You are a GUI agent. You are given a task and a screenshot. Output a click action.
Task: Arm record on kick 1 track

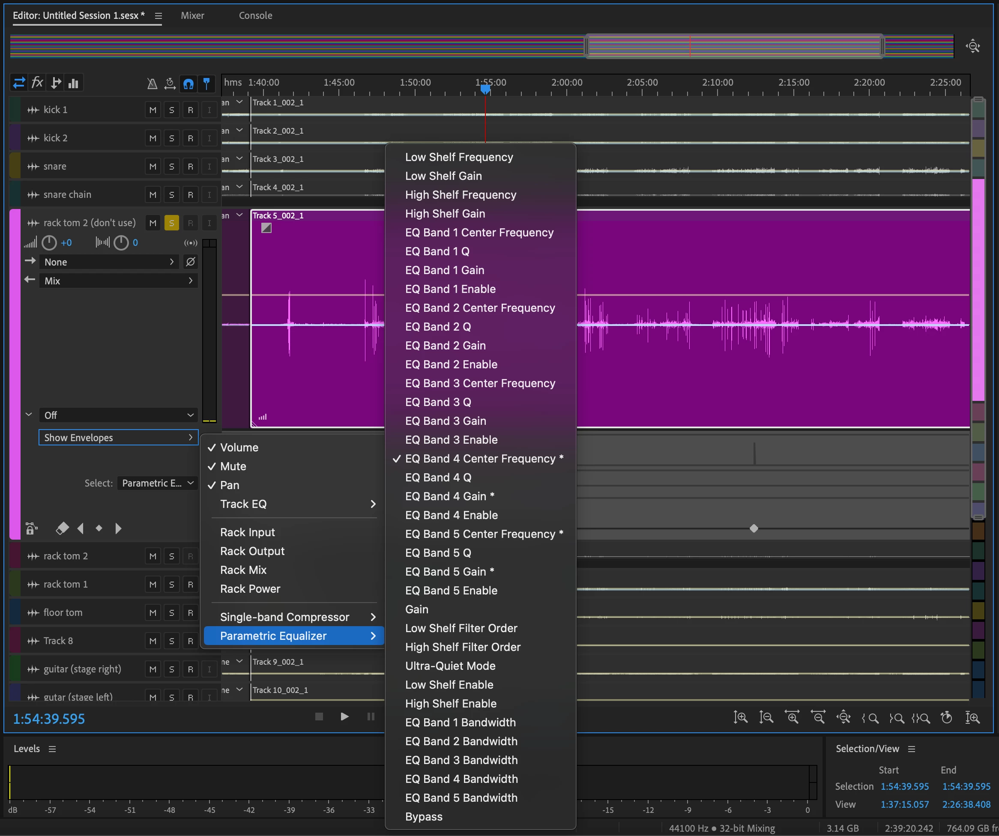[190, 110]
